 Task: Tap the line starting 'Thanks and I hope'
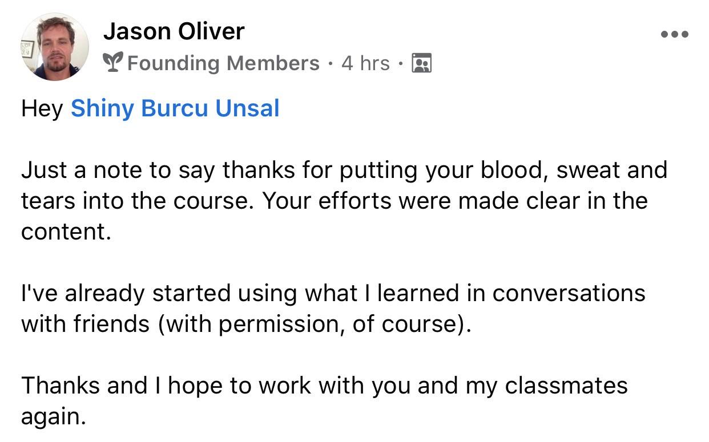[x=324, y=386]
